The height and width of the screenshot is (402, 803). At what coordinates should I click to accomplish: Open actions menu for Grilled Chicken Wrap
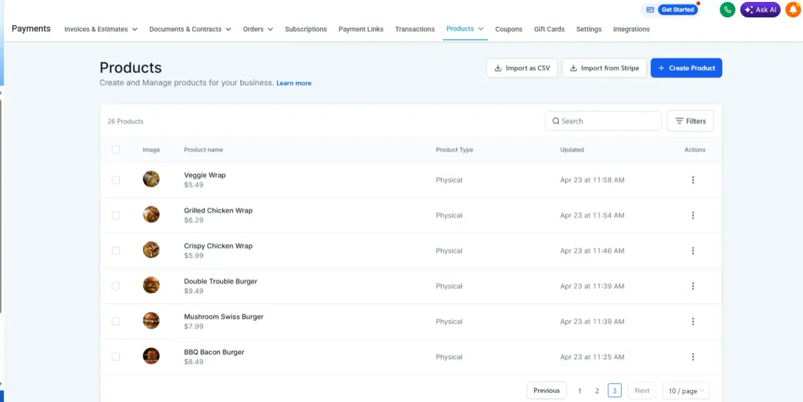pyautogui.click(x=693, y=215)
